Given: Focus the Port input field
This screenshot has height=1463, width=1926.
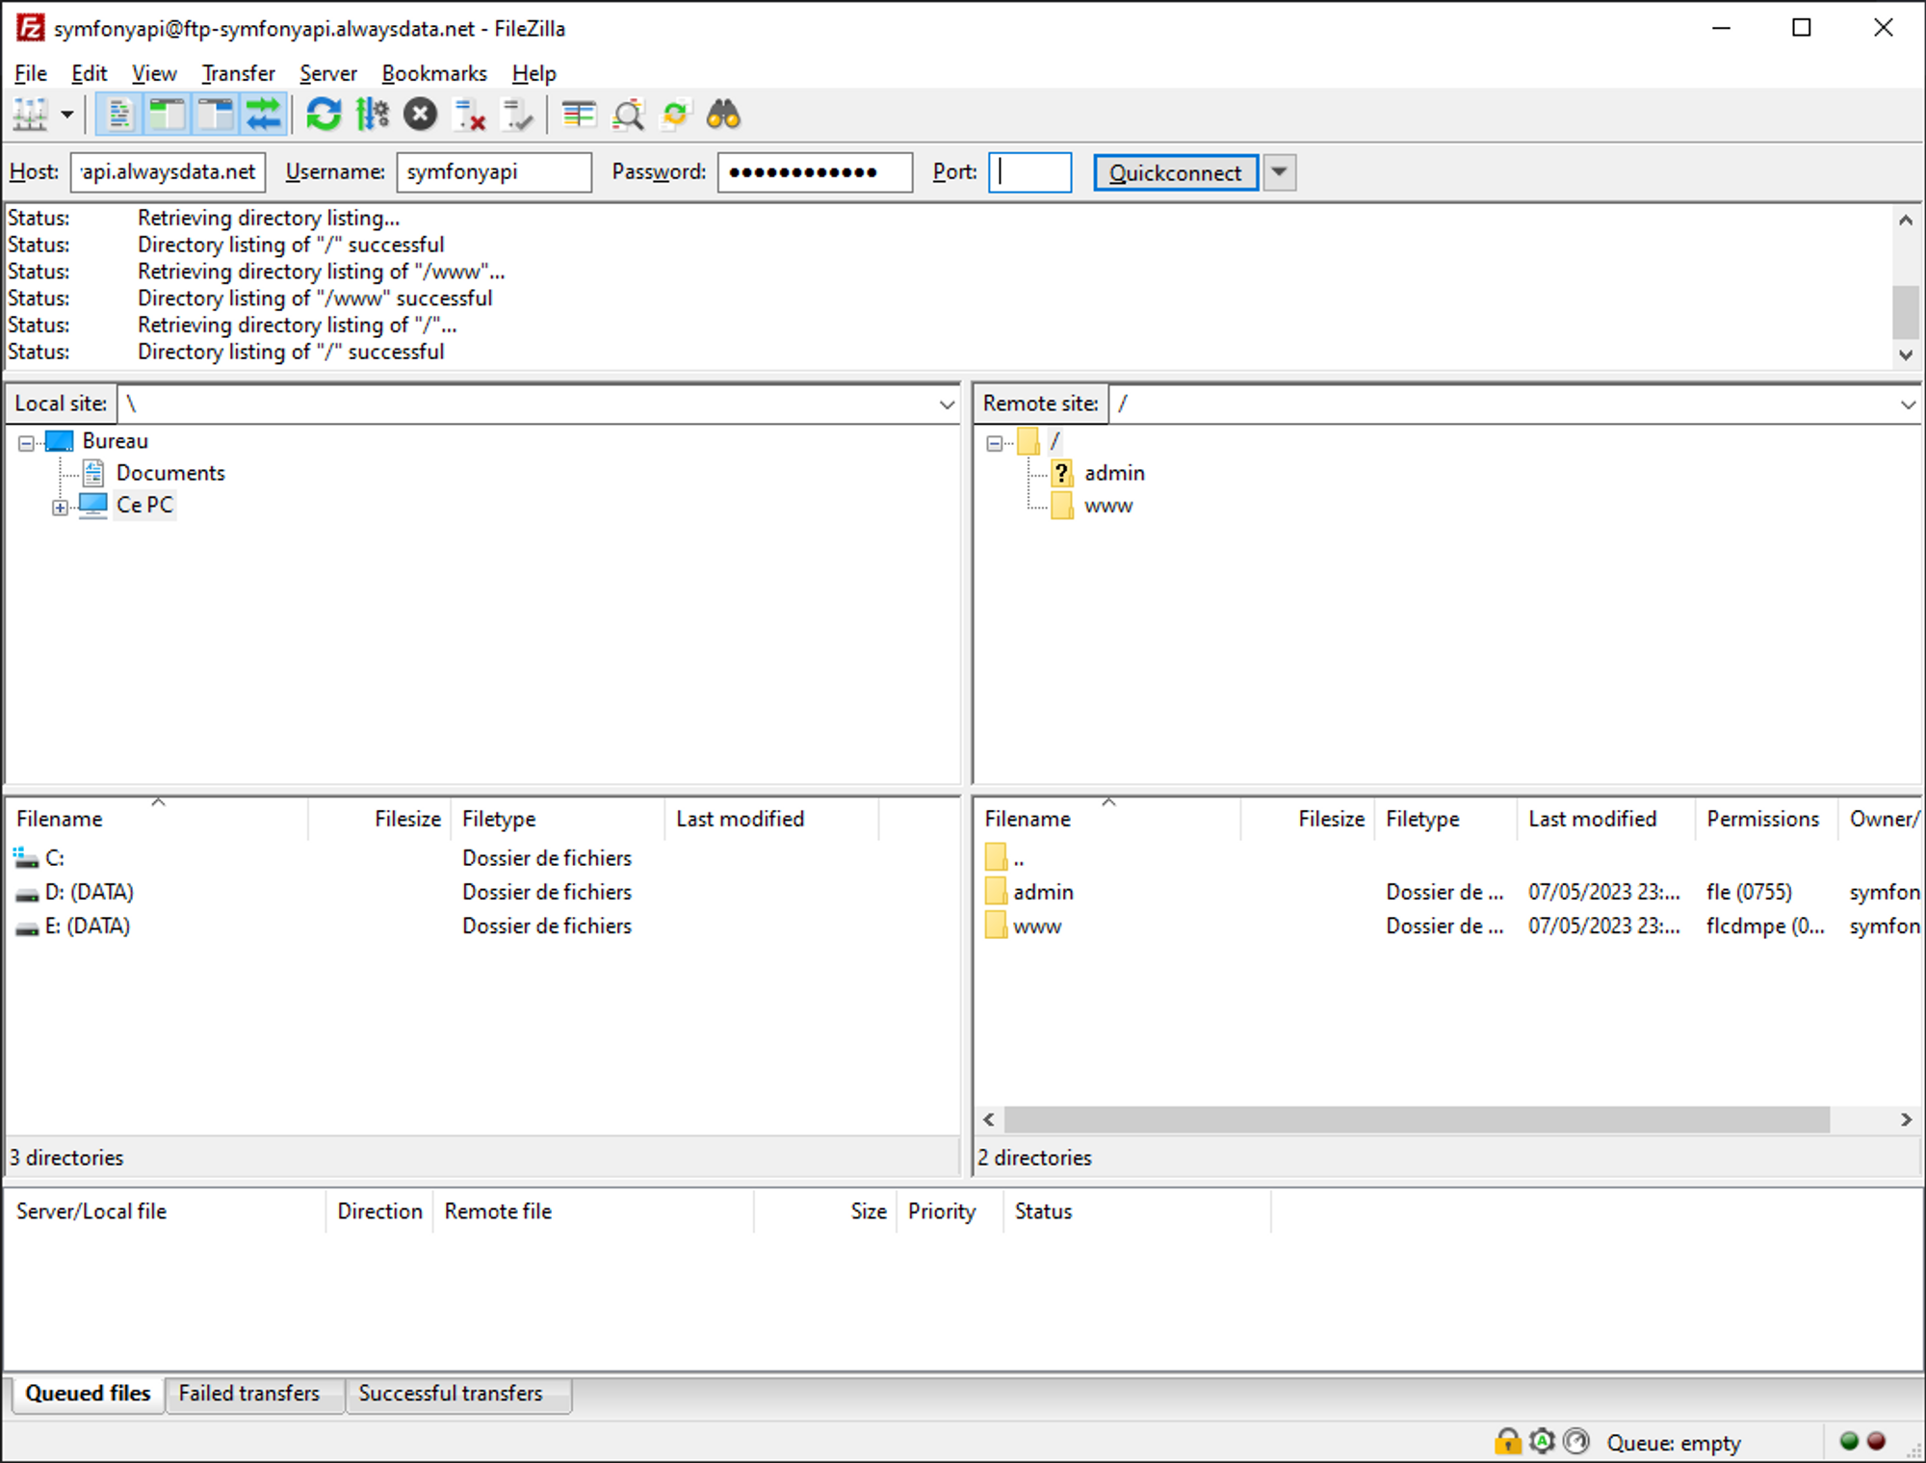Looking at the screenshot, I should (1029, 172).
